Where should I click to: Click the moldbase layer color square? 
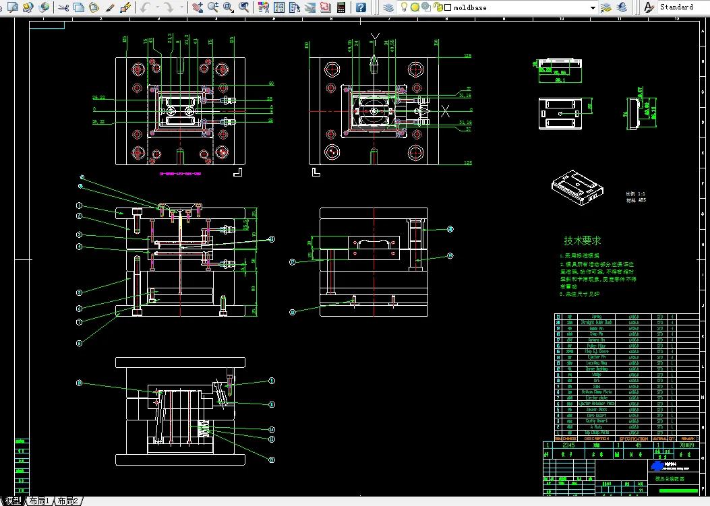448,7
